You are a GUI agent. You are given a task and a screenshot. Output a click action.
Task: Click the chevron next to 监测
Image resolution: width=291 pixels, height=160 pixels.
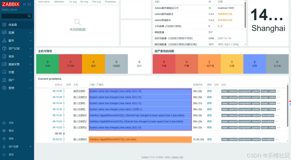pyautogui.click(x=30, y=33)
